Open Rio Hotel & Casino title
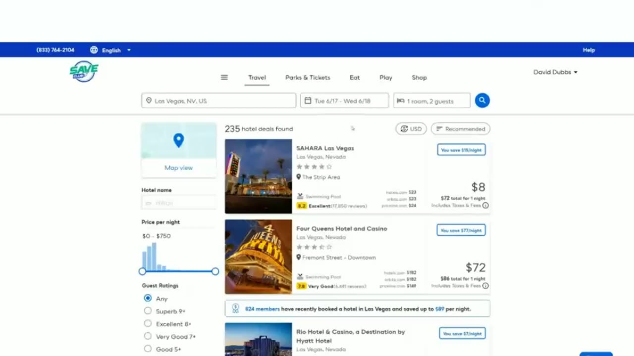This screenshot has height=356, width=634. pyautogui.click(x=351, y=336)
